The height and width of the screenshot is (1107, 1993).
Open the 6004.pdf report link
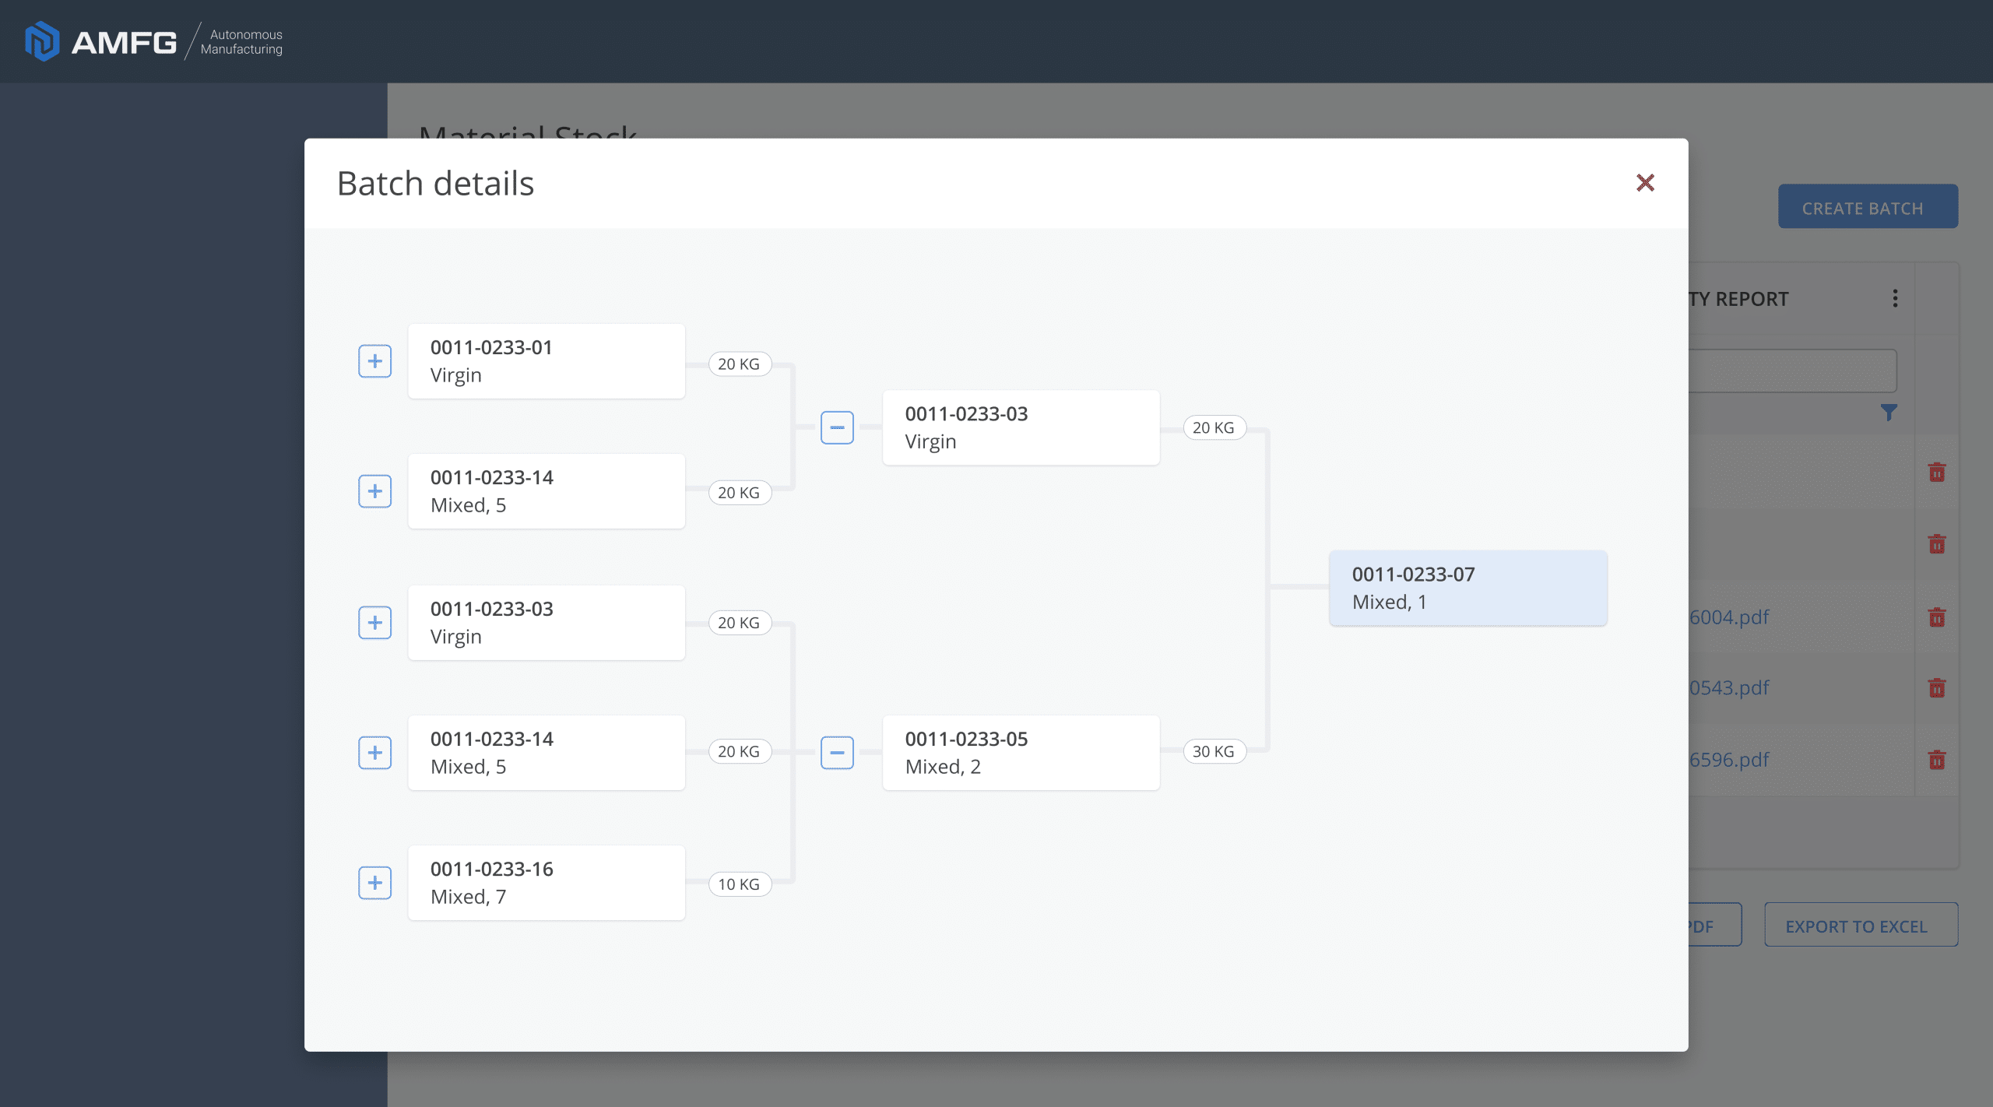[x=1729, y=617]
